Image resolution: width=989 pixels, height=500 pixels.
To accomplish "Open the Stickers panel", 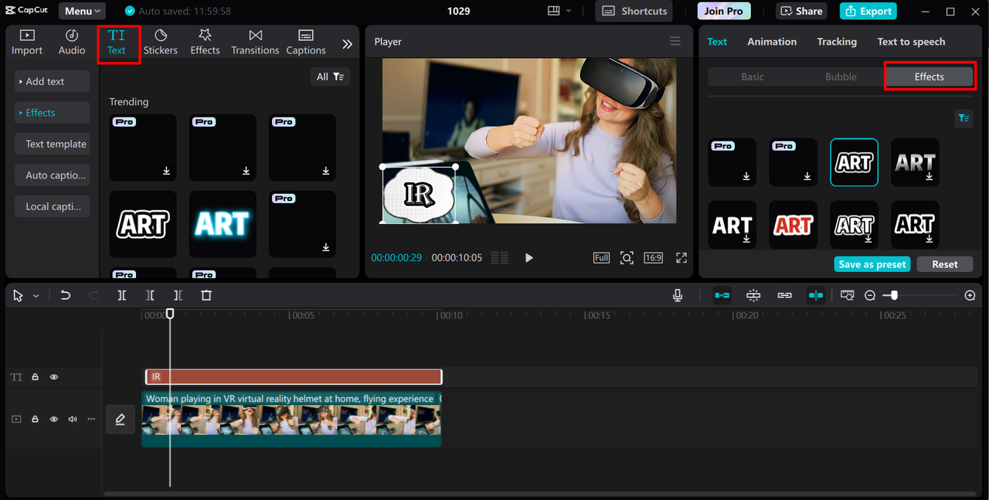I will pyautogui.click(x=161, y=43).
